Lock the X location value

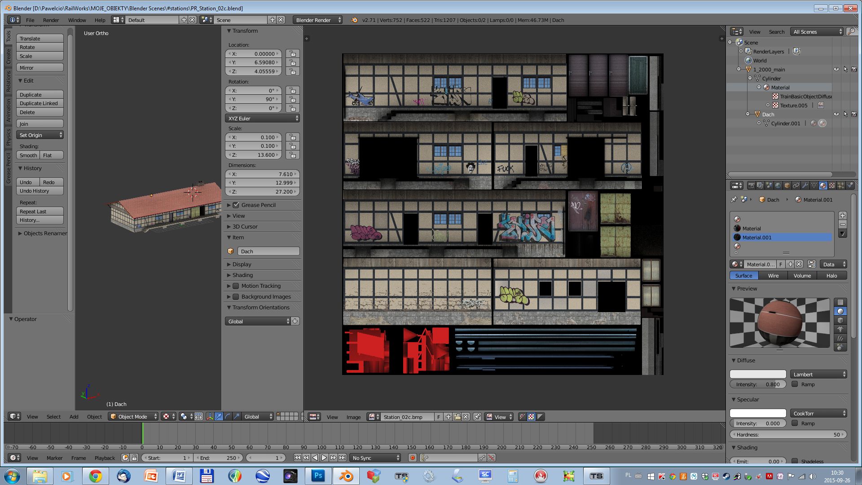click(x=292, y=53)
